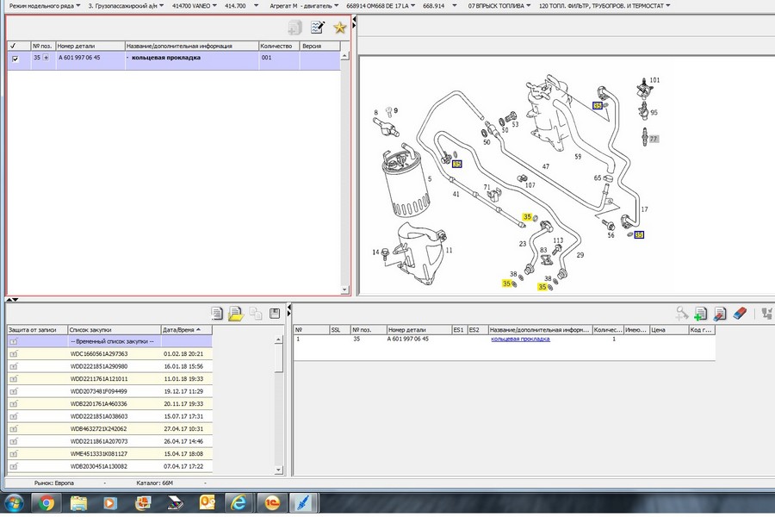Screen dimensions: 775x517
Task: Click the shopping list vertical scrollbar down arrow
Action: (x=279, y=469)
